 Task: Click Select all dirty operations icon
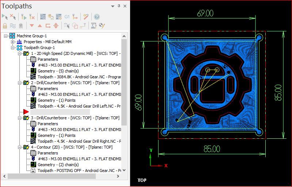click(x=13, y=17)
